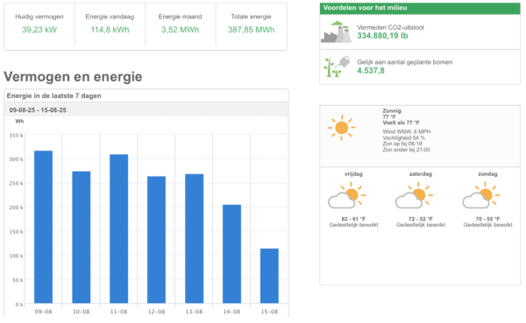Select the Huidig vermogen value 39,23 kW

coord(39,30)
